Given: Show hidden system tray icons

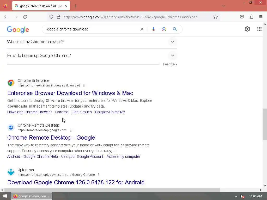Looking at the screenshot, I should point(236,196).
